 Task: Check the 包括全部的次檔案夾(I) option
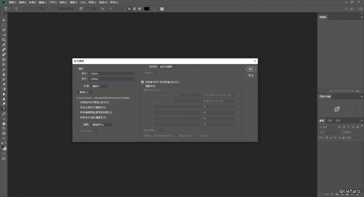coord(78,108)
